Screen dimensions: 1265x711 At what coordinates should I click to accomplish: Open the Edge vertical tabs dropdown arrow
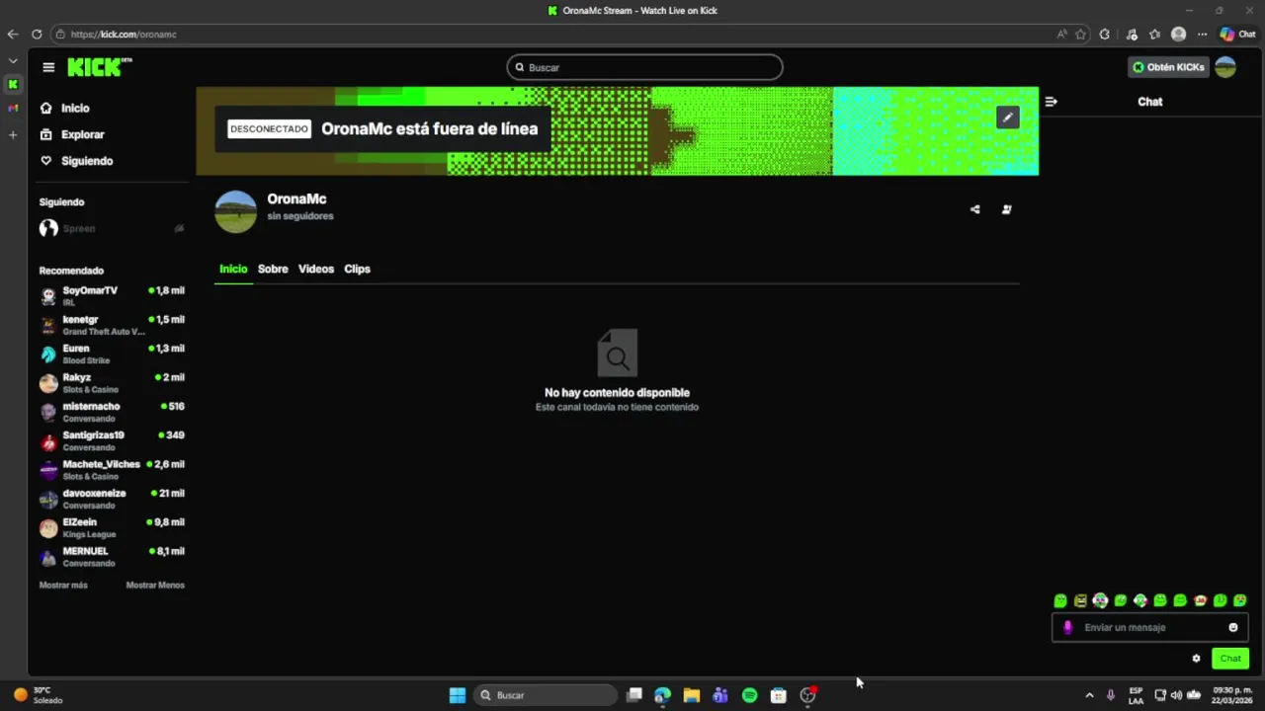pos(13,60)
